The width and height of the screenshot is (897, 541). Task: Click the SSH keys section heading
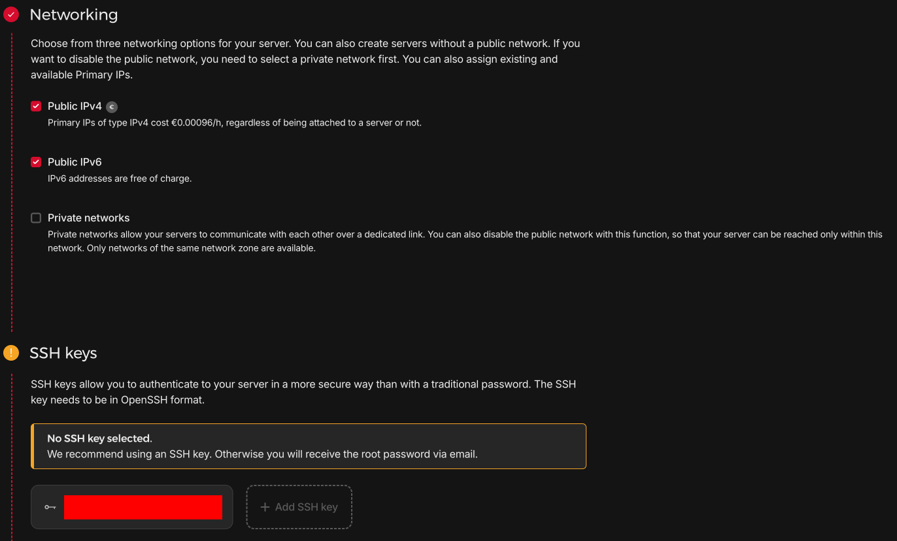click(x=63, y=353)
